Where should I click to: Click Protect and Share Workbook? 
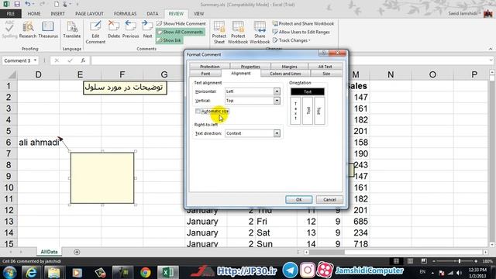303,23
